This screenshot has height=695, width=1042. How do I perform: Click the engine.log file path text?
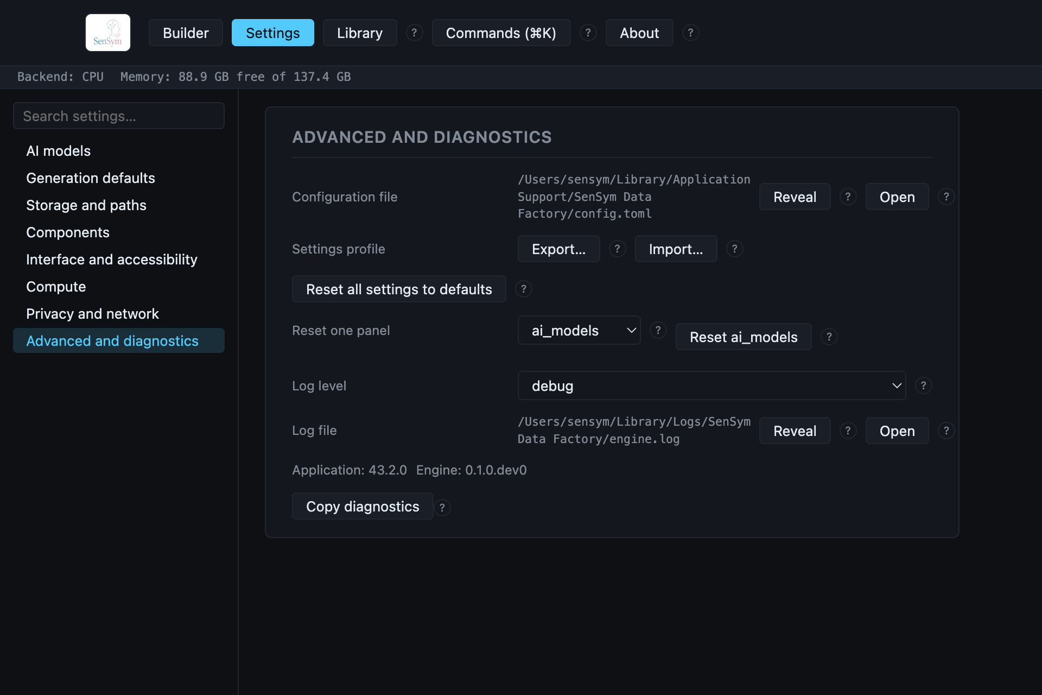pos(634,430)
